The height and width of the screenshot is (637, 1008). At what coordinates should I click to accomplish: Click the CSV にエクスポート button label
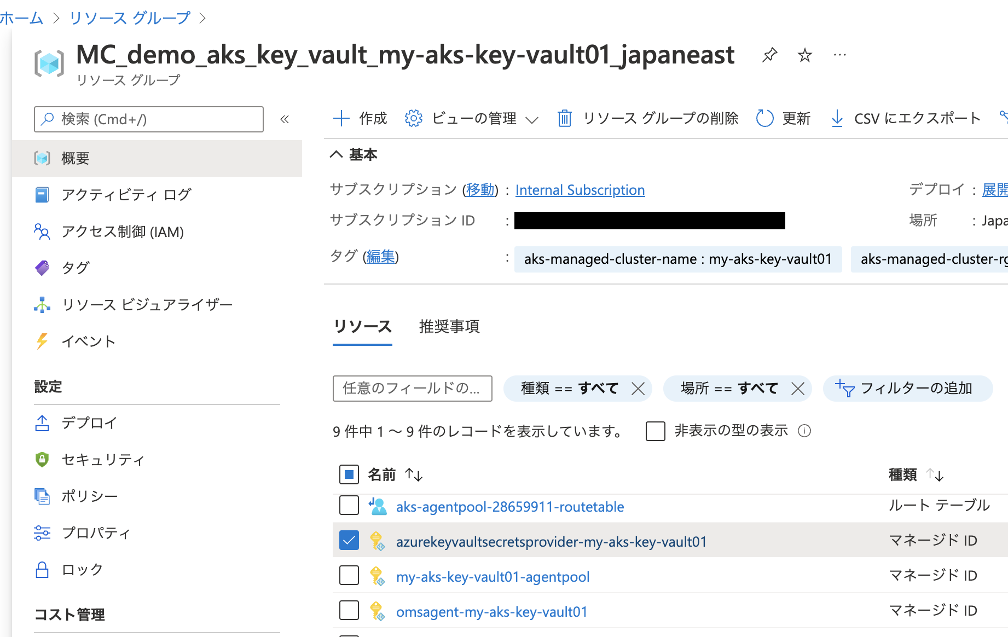point(918,118)
